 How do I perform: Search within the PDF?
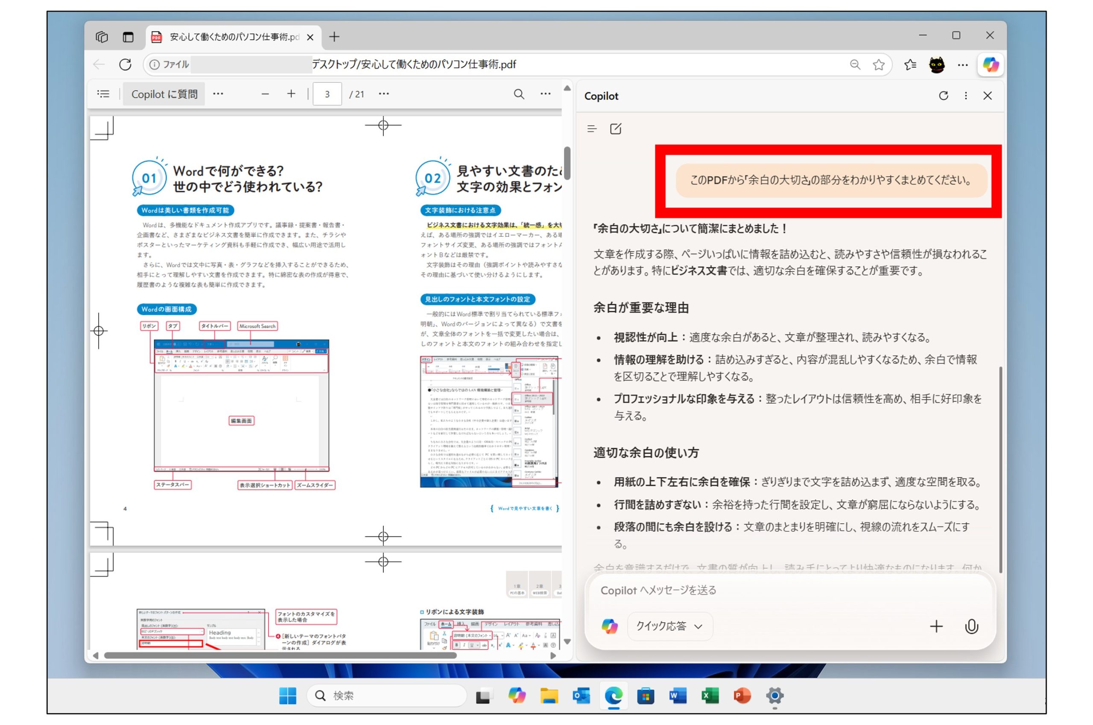point(519,94)
